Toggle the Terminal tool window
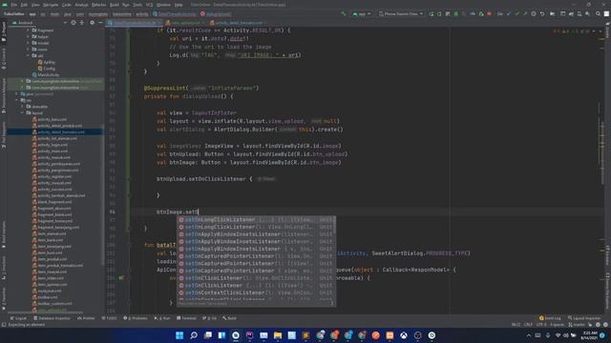 click(x=186, y=318)
